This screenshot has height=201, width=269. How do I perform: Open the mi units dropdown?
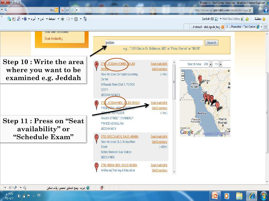click(221, 64)
